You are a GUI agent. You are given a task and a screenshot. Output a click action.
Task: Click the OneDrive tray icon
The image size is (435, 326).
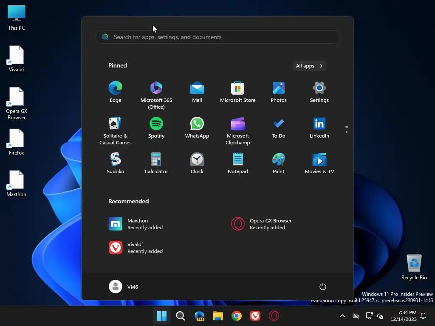pos(356,316)
